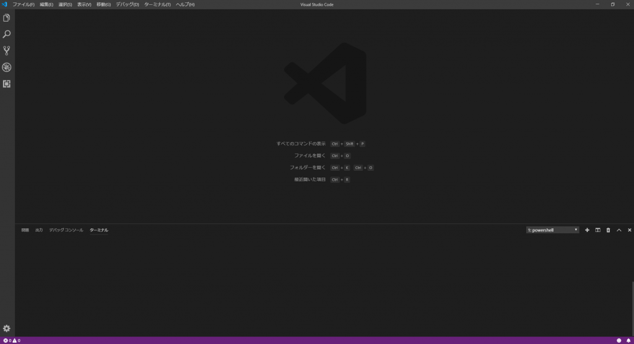Open the ファイル(F) menu
The height and width of the screenshot is (344, 634).
(x=24, y=4)
